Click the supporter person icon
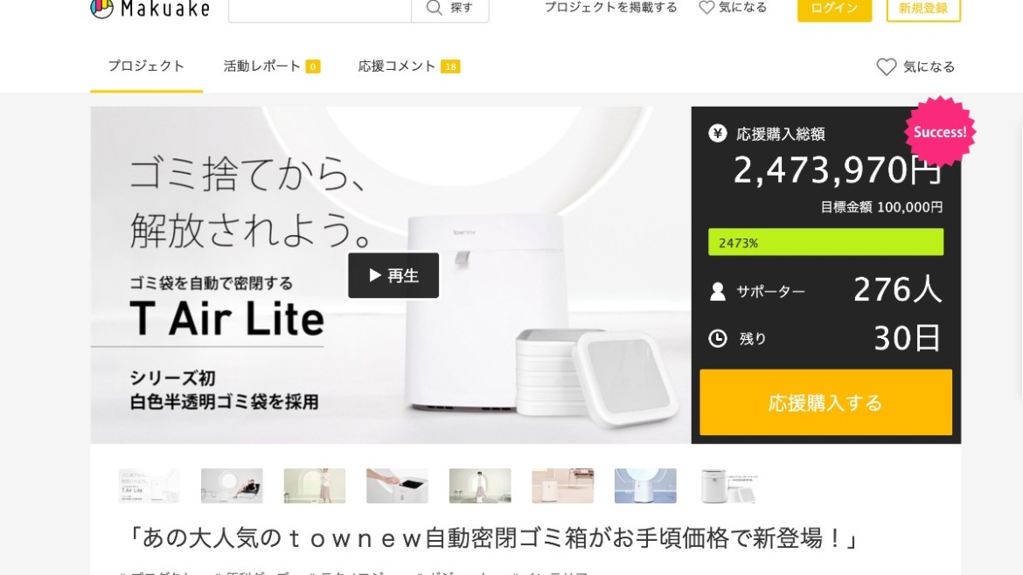Image resolution: width=1023 pixels, height=575 pixels. click(x=718, y=291)
